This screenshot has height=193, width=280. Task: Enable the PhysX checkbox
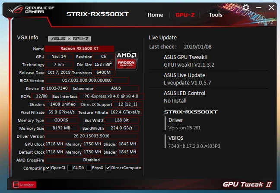[89, 168]
